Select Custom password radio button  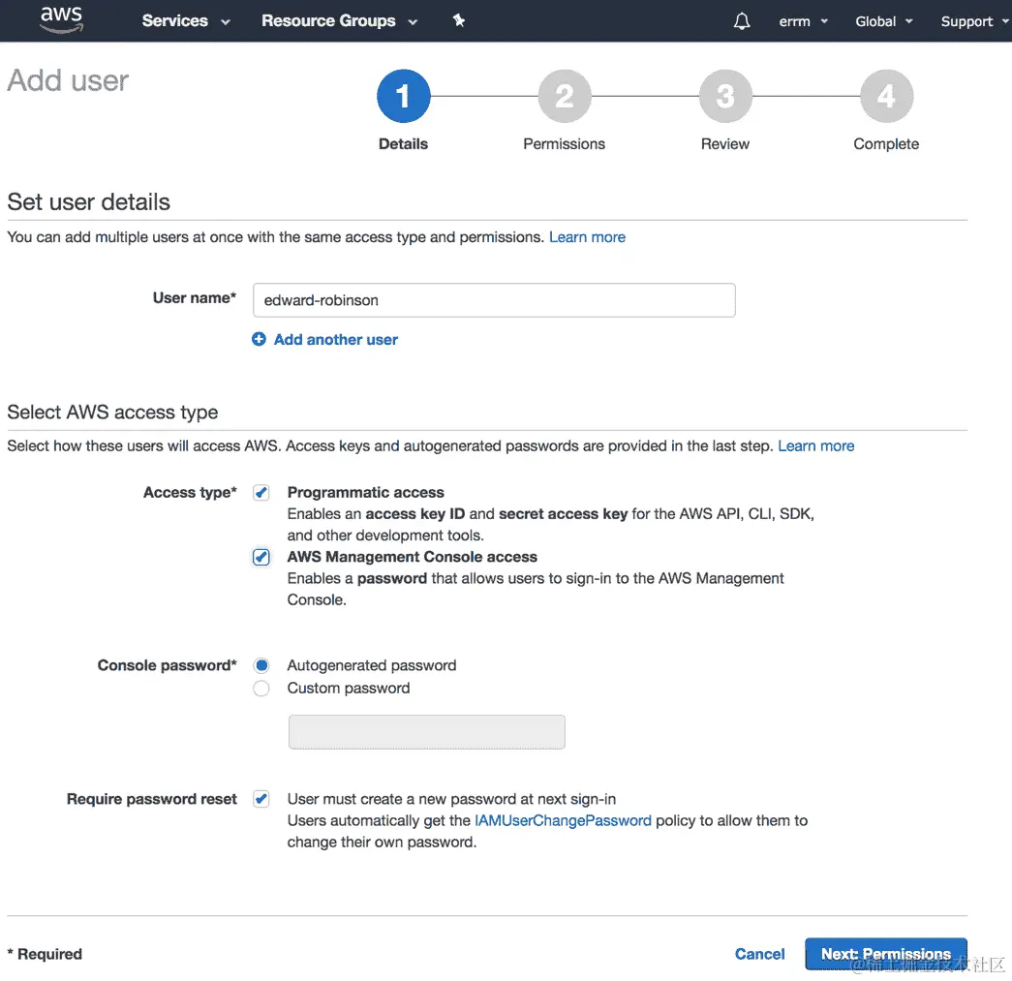261,689
